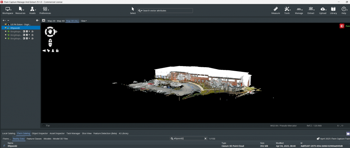The height and width of the screenshot is (148, 350).
Task: Toggle visibility of second BingMaps layer
Action: pos(5,35)
